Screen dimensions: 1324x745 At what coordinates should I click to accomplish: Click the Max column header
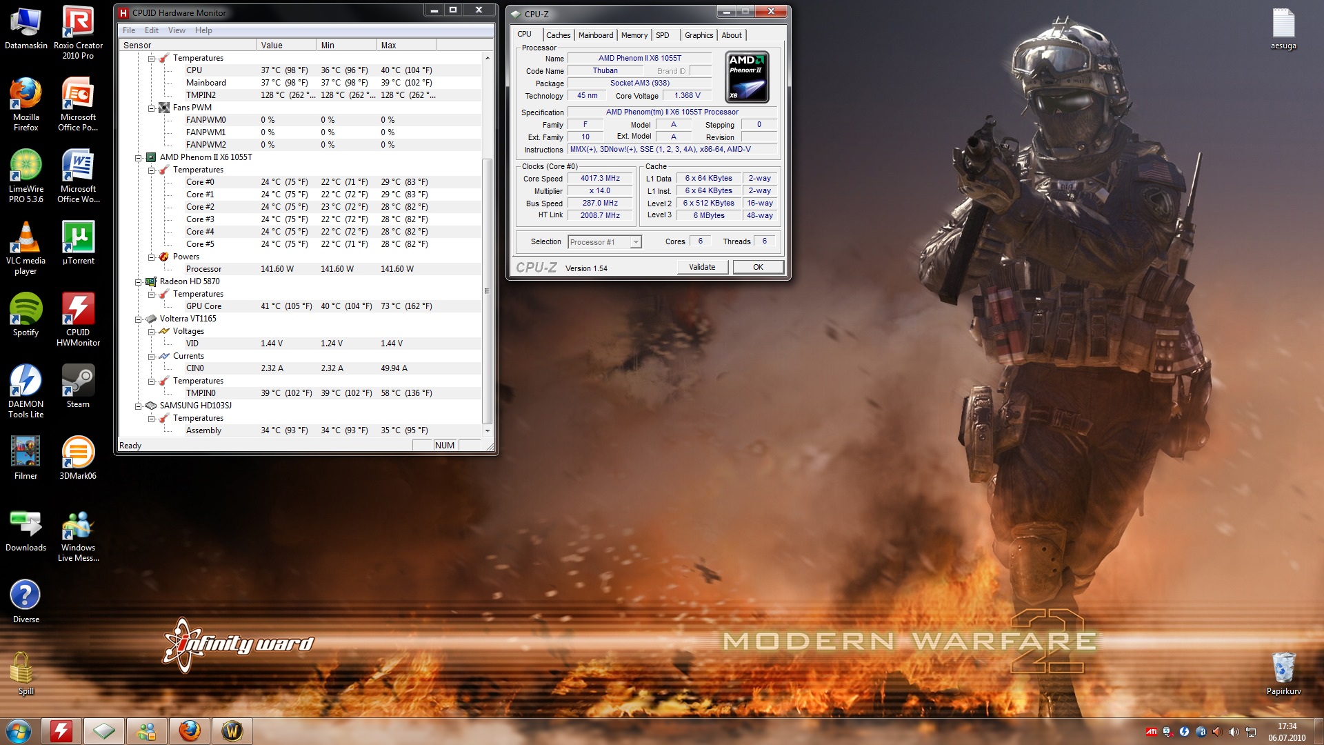click(x=405, y=45)
